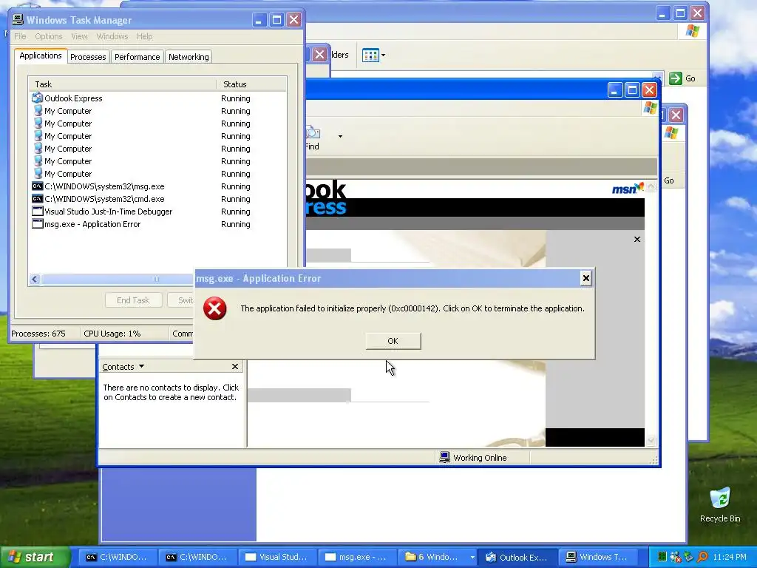Select the Recycle Bin desktop icon
The width and height of the screenshot is (757, 568).
(x=720, y=505)
